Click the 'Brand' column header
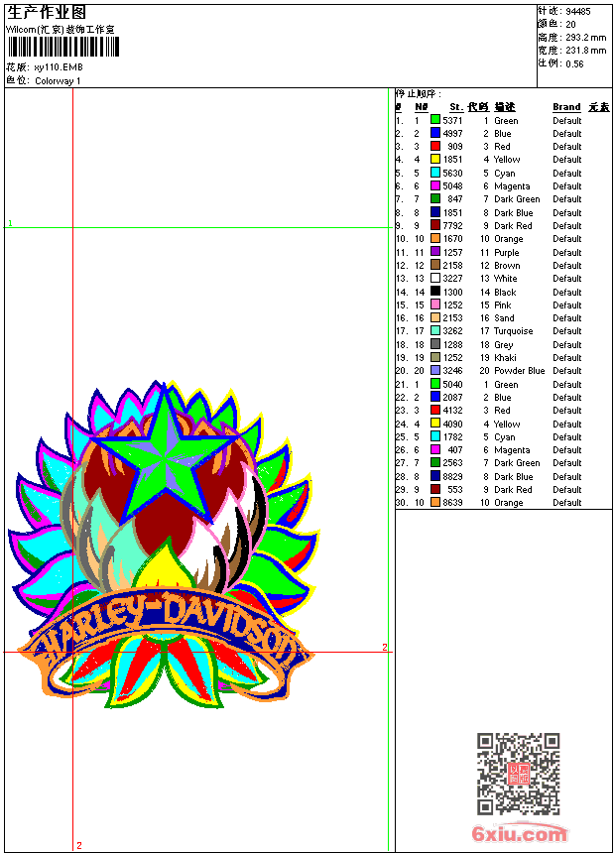 [x=566, y=107]
